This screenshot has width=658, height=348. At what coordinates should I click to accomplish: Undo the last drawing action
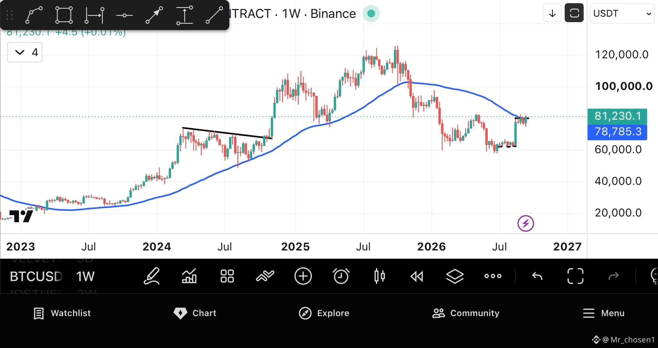537,276
